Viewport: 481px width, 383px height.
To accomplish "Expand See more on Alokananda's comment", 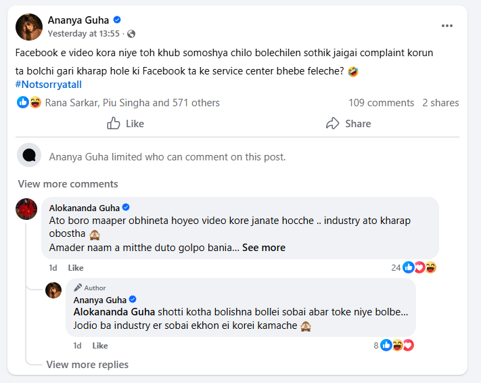I will pyautogui.click(x=263, y=248).
